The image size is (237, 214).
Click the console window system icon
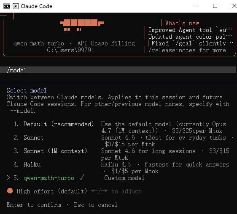pyautogui.click(x=7, y=6)
